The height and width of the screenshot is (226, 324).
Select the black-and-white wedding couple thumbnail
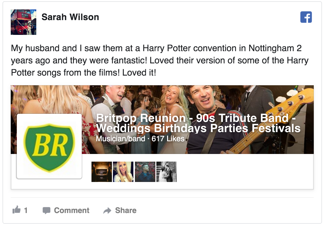(167, 172)
